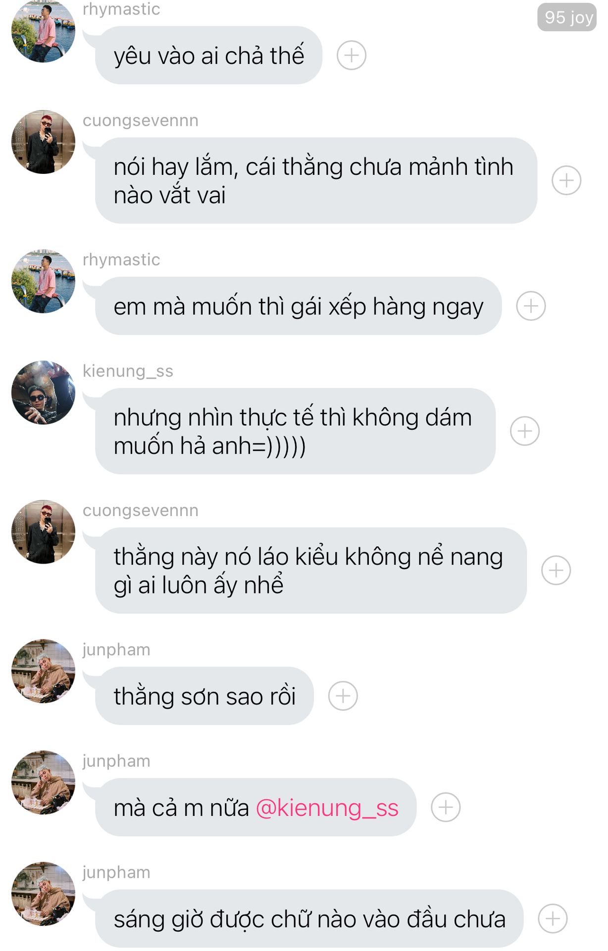
Task: Add reaction to "mà cả m nữa" message
Action: click(x=445, y=807)
